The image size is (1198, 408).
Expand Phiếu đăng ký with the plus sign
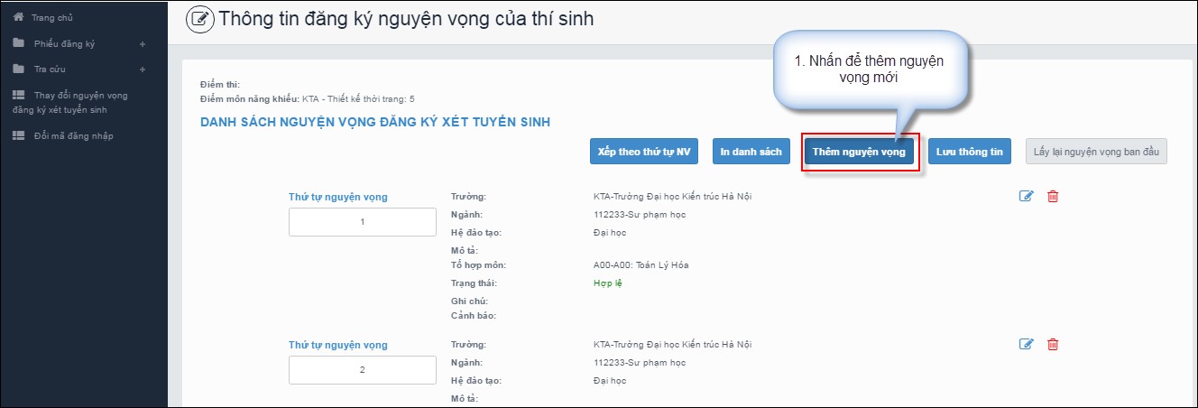pyautogui.click(x=142, y=43)
